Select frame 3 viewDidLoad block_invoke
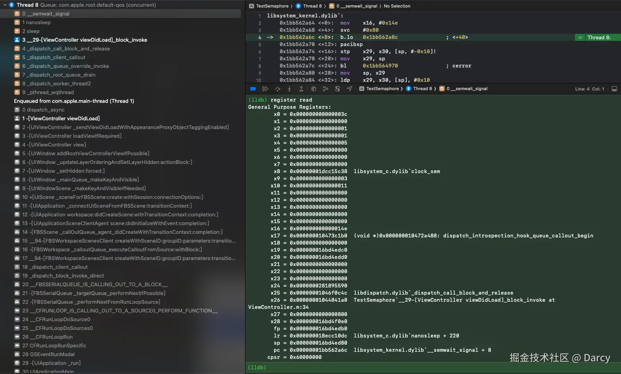The height and width of the screenshot is (374, 621). pos(121,40)
